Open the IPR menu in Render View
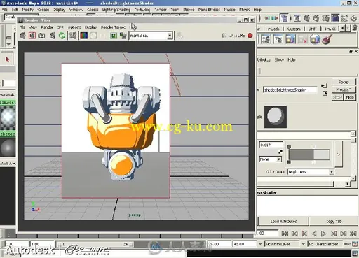 pyautogui.click(x=60, y=27)
